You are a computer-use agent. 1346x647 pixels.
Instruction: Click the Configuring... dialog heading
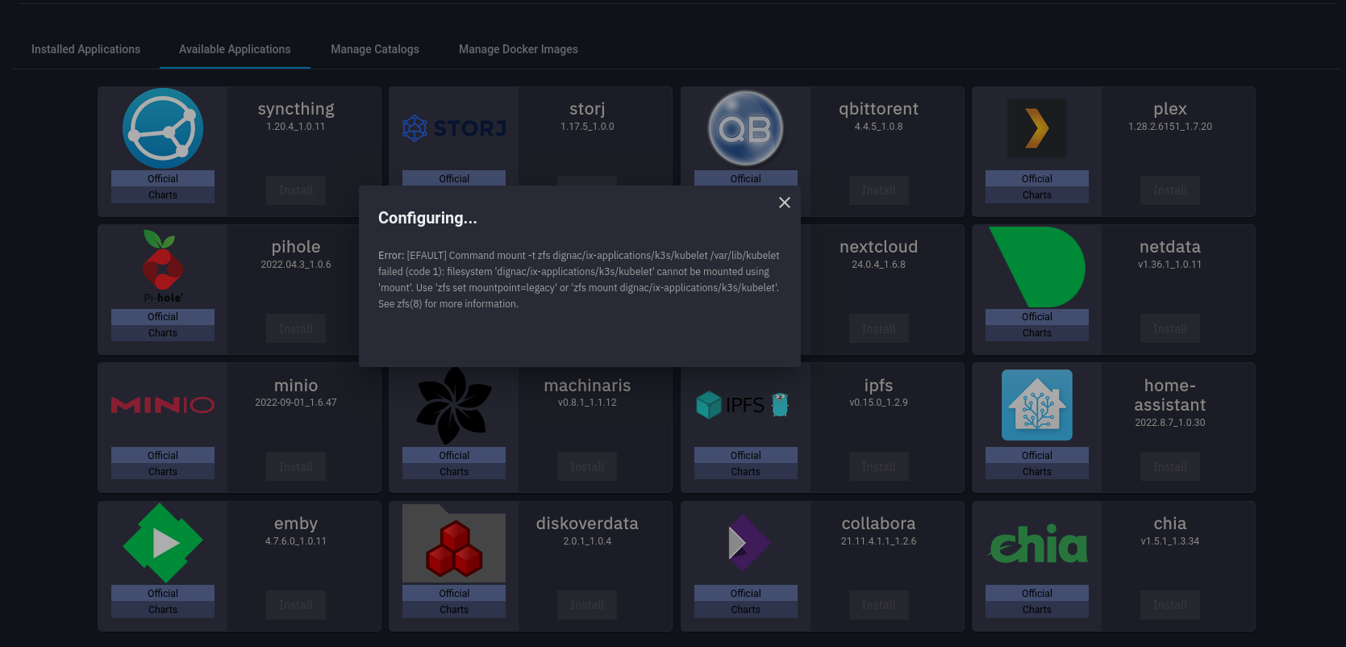pos(427,218)
